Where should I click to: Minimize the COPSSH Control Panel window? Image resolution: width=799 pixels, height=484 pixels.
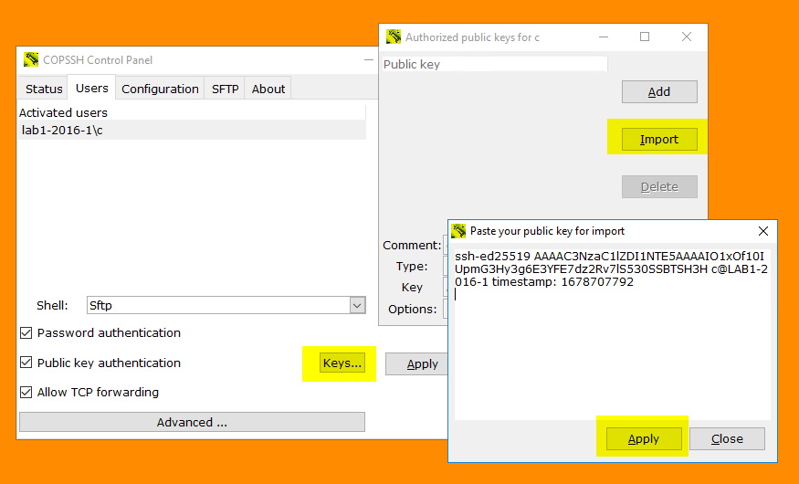click(x=368, y=60)
